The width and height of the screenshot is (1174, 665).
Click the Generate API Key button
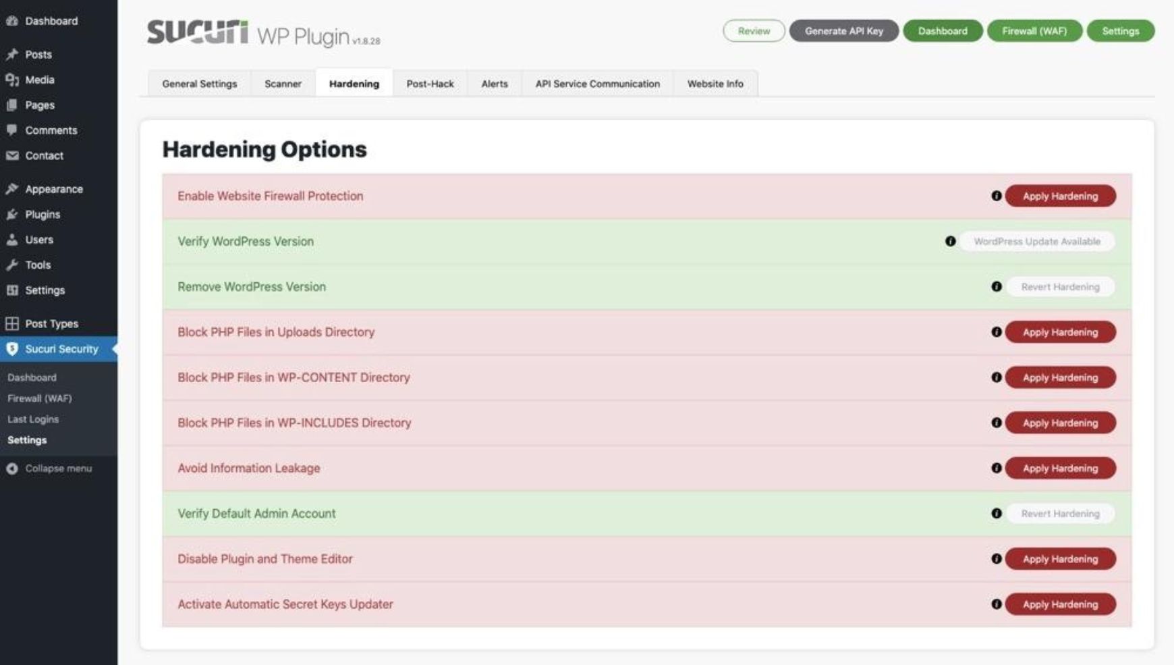(x=843, y=31)
